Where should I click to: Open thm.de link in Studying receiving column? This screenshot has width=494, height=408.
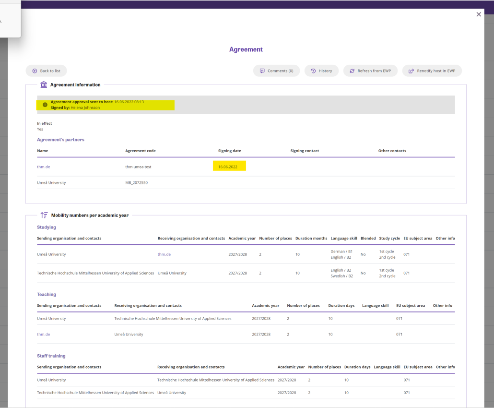pos(164,254)
